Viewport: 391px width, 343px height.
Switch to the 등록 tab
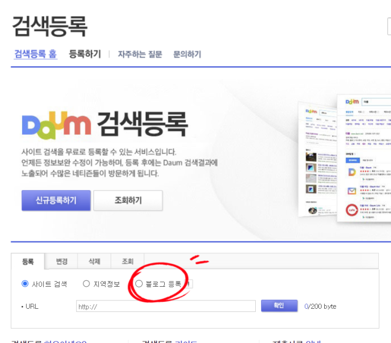28,261
